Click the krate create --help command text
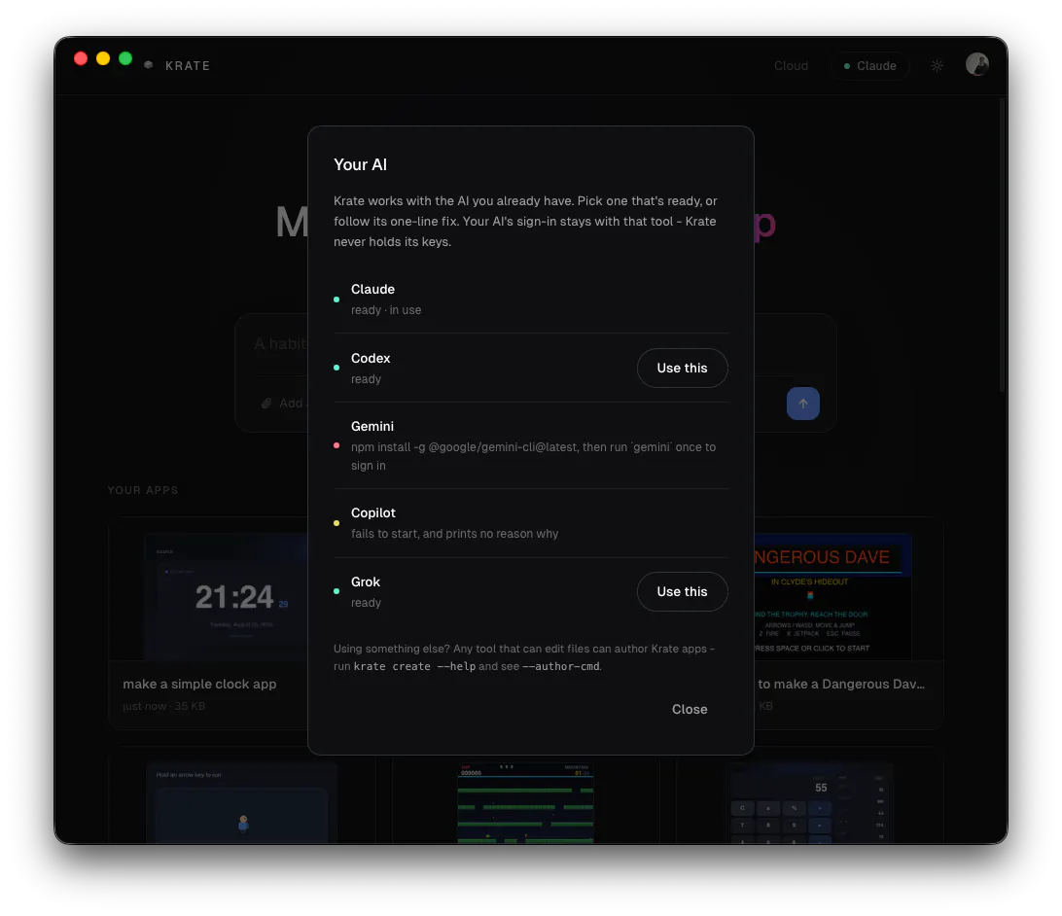 [x=414, y=666]
